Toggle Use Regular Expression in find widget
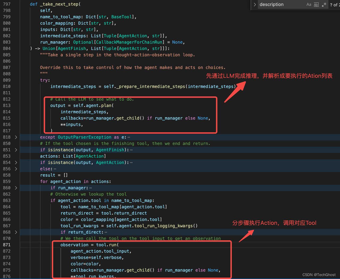 coord(324,5)
